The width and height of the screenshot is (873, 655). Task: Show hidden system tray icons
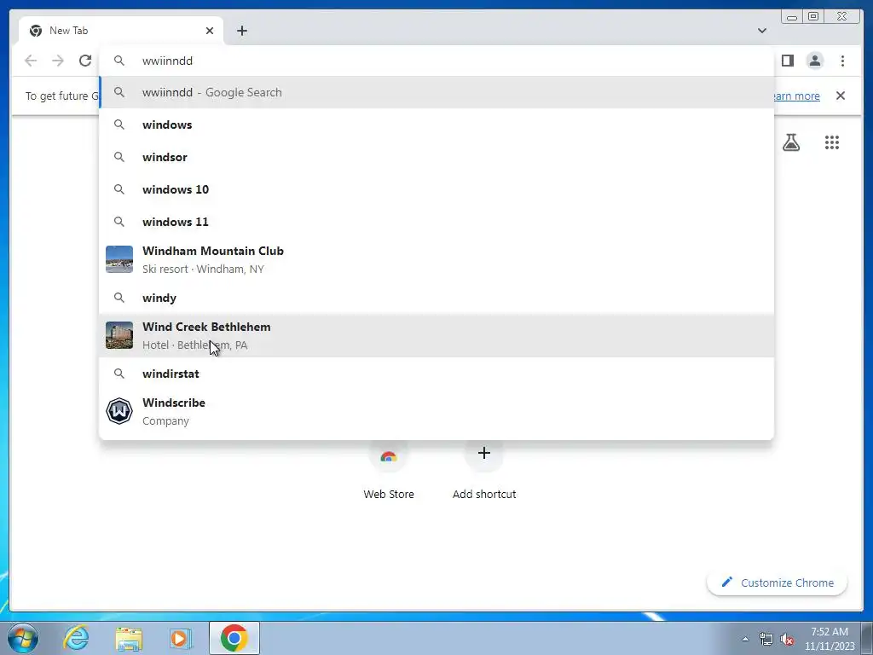pyautogui.click(x=745, y=639)
